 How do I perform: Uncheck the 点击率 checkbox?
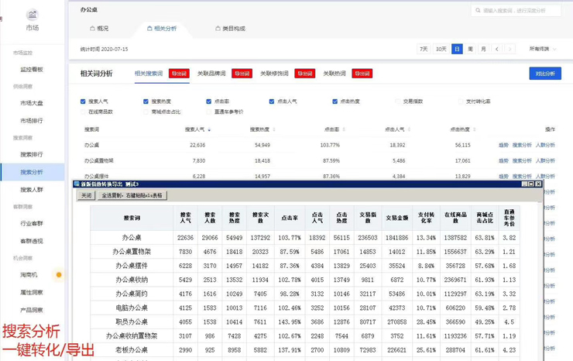click(x=208, y=101)
